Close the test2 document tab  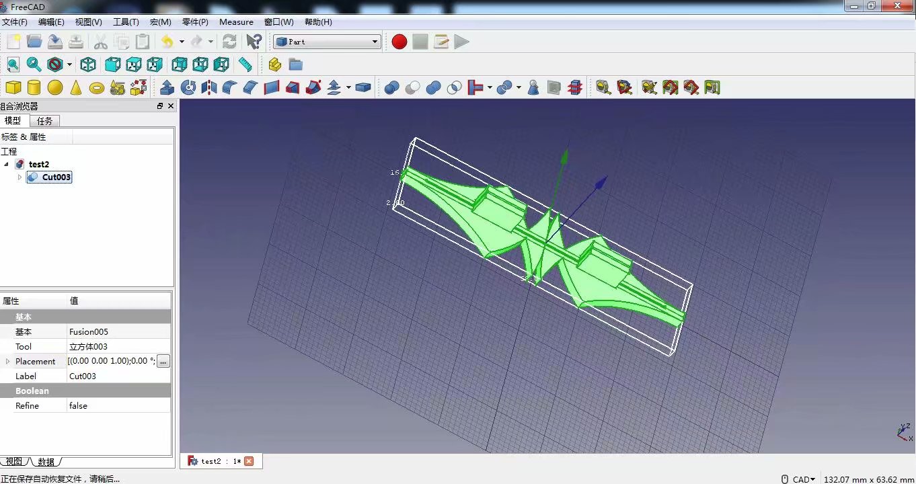pyautogui.click(x=249, y=461)
